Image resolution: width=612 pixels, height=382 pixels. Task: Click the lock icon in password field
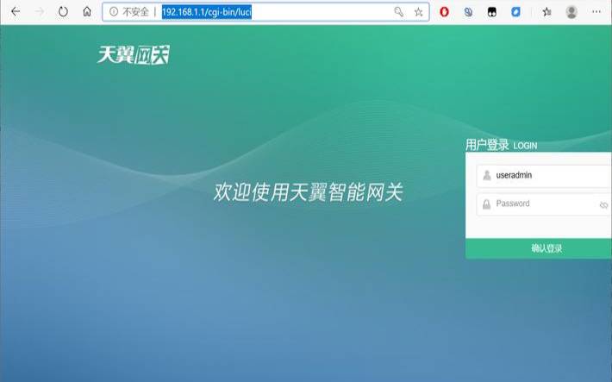coord(486,204)
